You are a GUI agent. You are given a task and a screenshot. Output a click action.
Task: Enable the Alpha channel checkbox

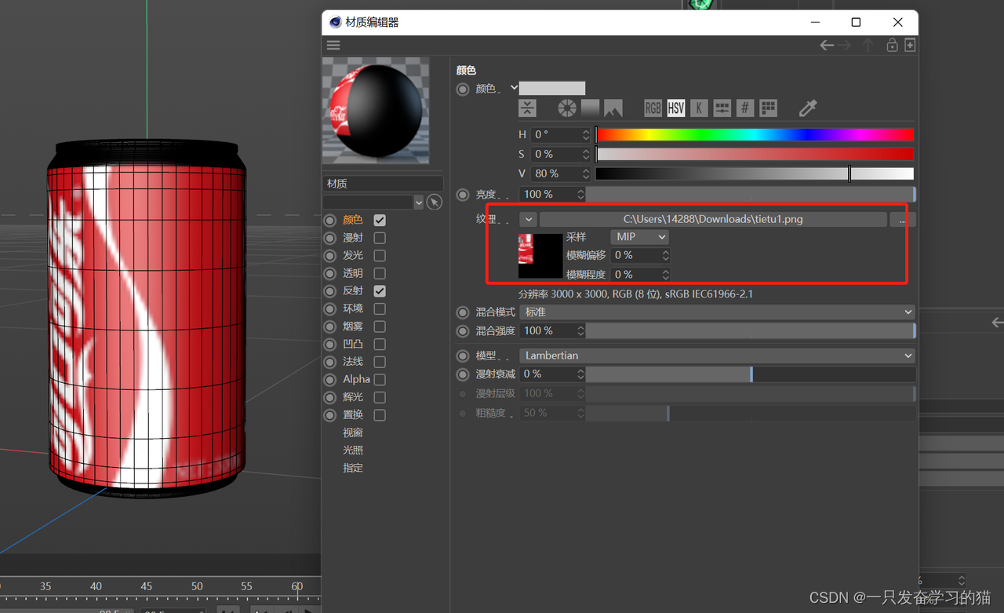tap(380, 379)
